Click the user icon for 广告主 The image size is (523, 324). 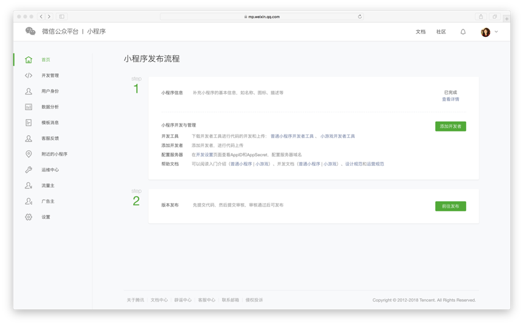[x=28, y=201]
